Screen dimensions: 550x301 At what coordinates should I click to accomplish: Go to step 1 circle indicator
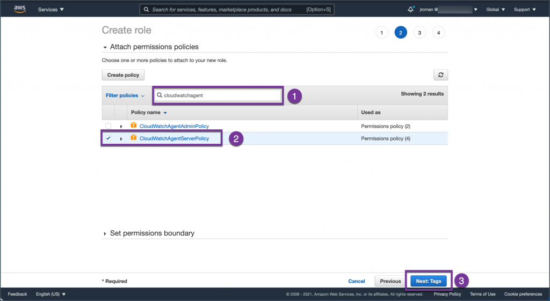(381, 33)
